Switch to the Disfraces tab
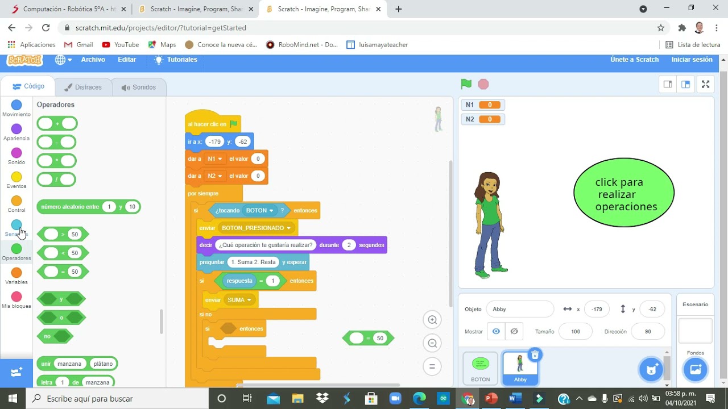Image resolution: width=728 pixels, height=409 pixels. pos(83,87)
